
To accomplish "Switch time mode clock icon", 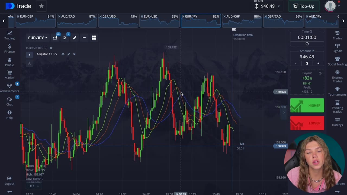I will point(307,44).
